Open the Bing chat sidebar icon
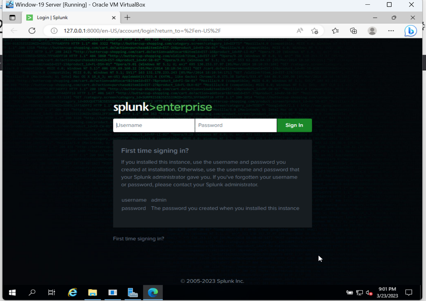The height and width of the screenshot is (301, 426). coord(410,31)
